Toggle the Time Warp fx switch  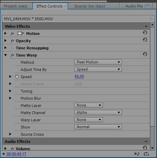[x=12, y=55]
